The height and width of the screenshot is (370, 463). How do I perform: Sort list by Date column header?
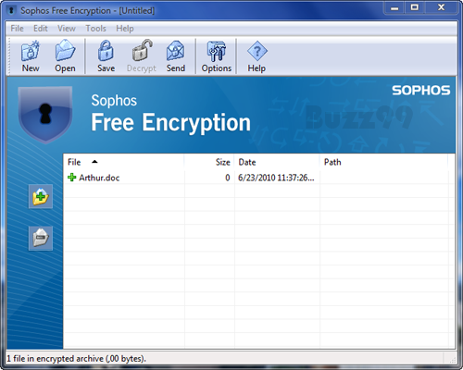click(x=277, y=162)
